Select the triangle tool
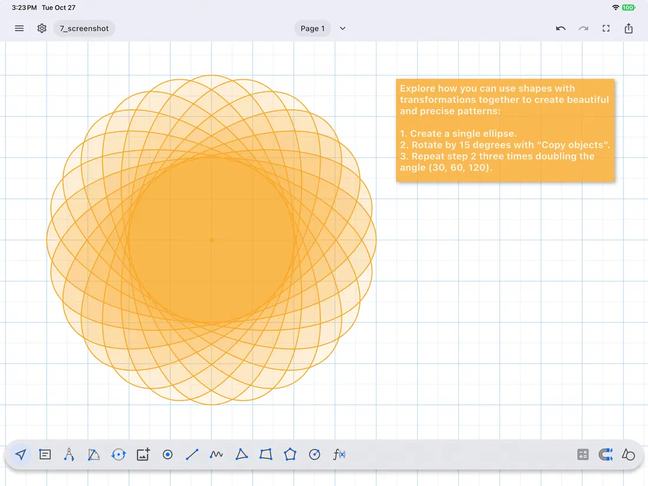This screenshot has width=648, height=486. pyautogui.click(x=242, y=455)
